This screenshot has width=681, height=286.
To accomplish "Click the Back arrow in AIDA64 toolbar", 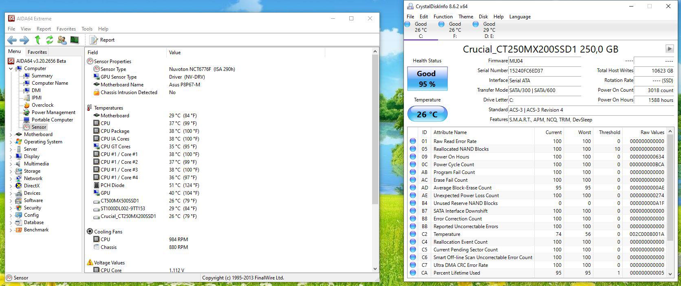I will coord(12,40).
